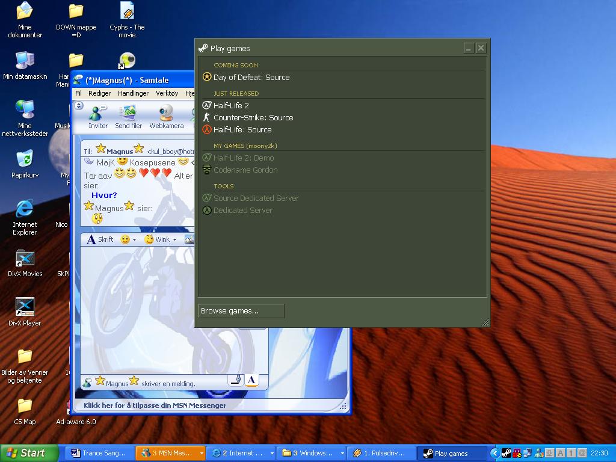Expand MSN Messenger taskbar group arrow
This screenshot has width=616, height=462.
tap(202, 453)
